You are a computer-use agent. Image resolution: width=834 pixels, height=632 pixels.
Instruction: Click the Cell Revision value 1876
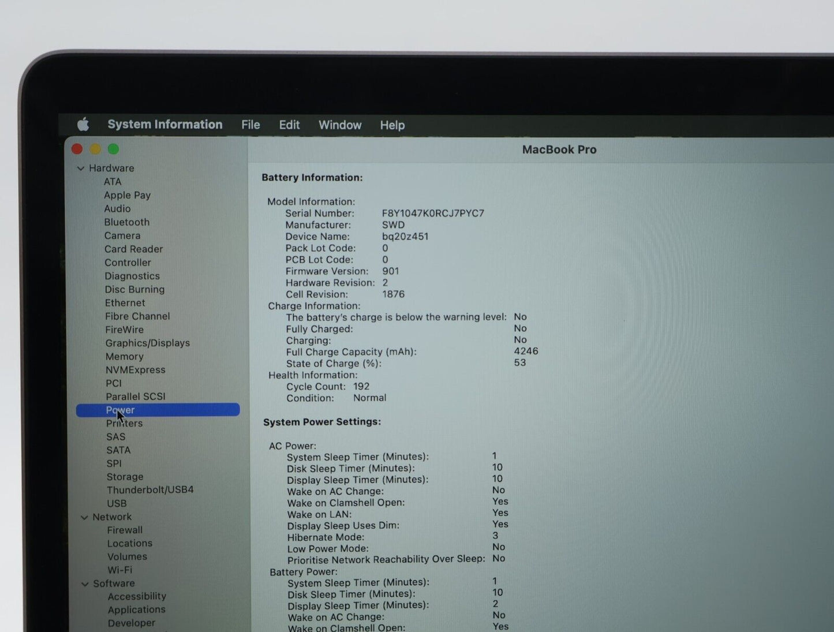click(393, 294)
